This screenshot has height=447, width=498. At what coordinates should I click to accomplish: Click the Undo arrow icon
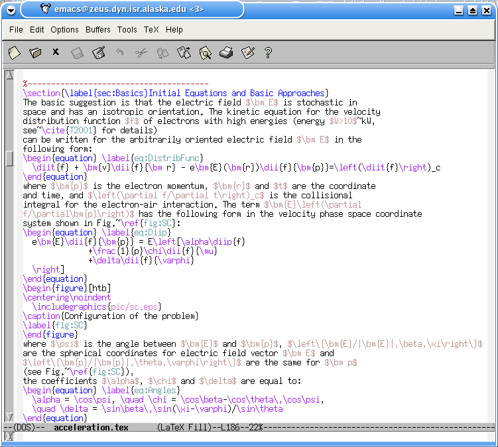pyautogui.click(x=120, y=52)
